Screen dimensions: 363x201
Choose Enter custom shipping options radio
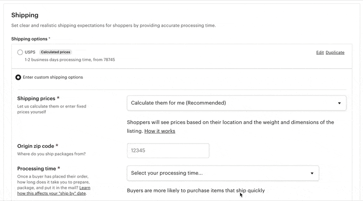19,77
